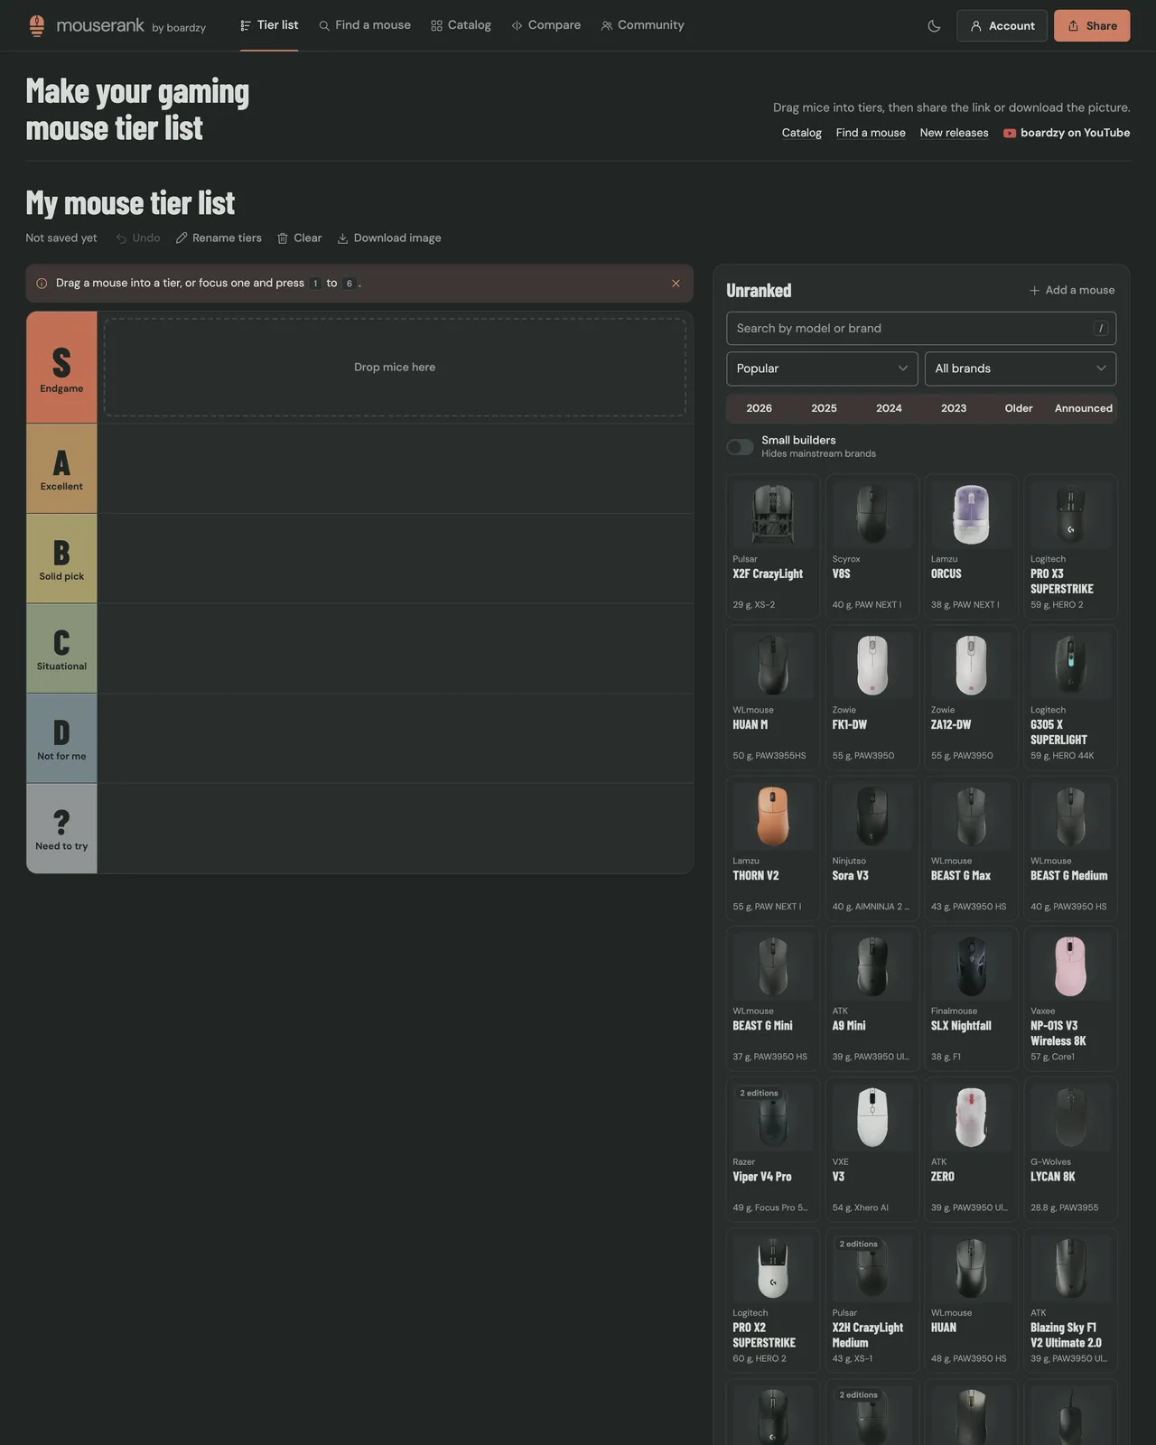Open the Catalog nav tab
The width and height of the screenshot is (1156, 1445).
[x=461, y=25]
